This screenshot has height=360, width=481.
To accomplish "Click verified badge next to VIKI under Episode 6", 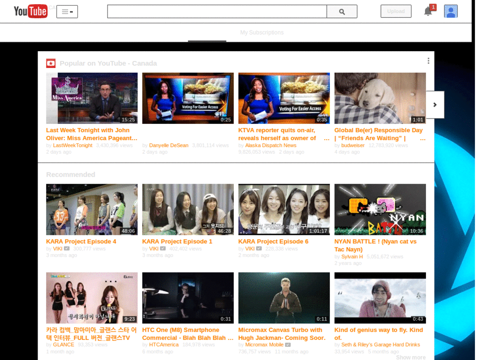I will pyautogui.click(x=259, y=248).
